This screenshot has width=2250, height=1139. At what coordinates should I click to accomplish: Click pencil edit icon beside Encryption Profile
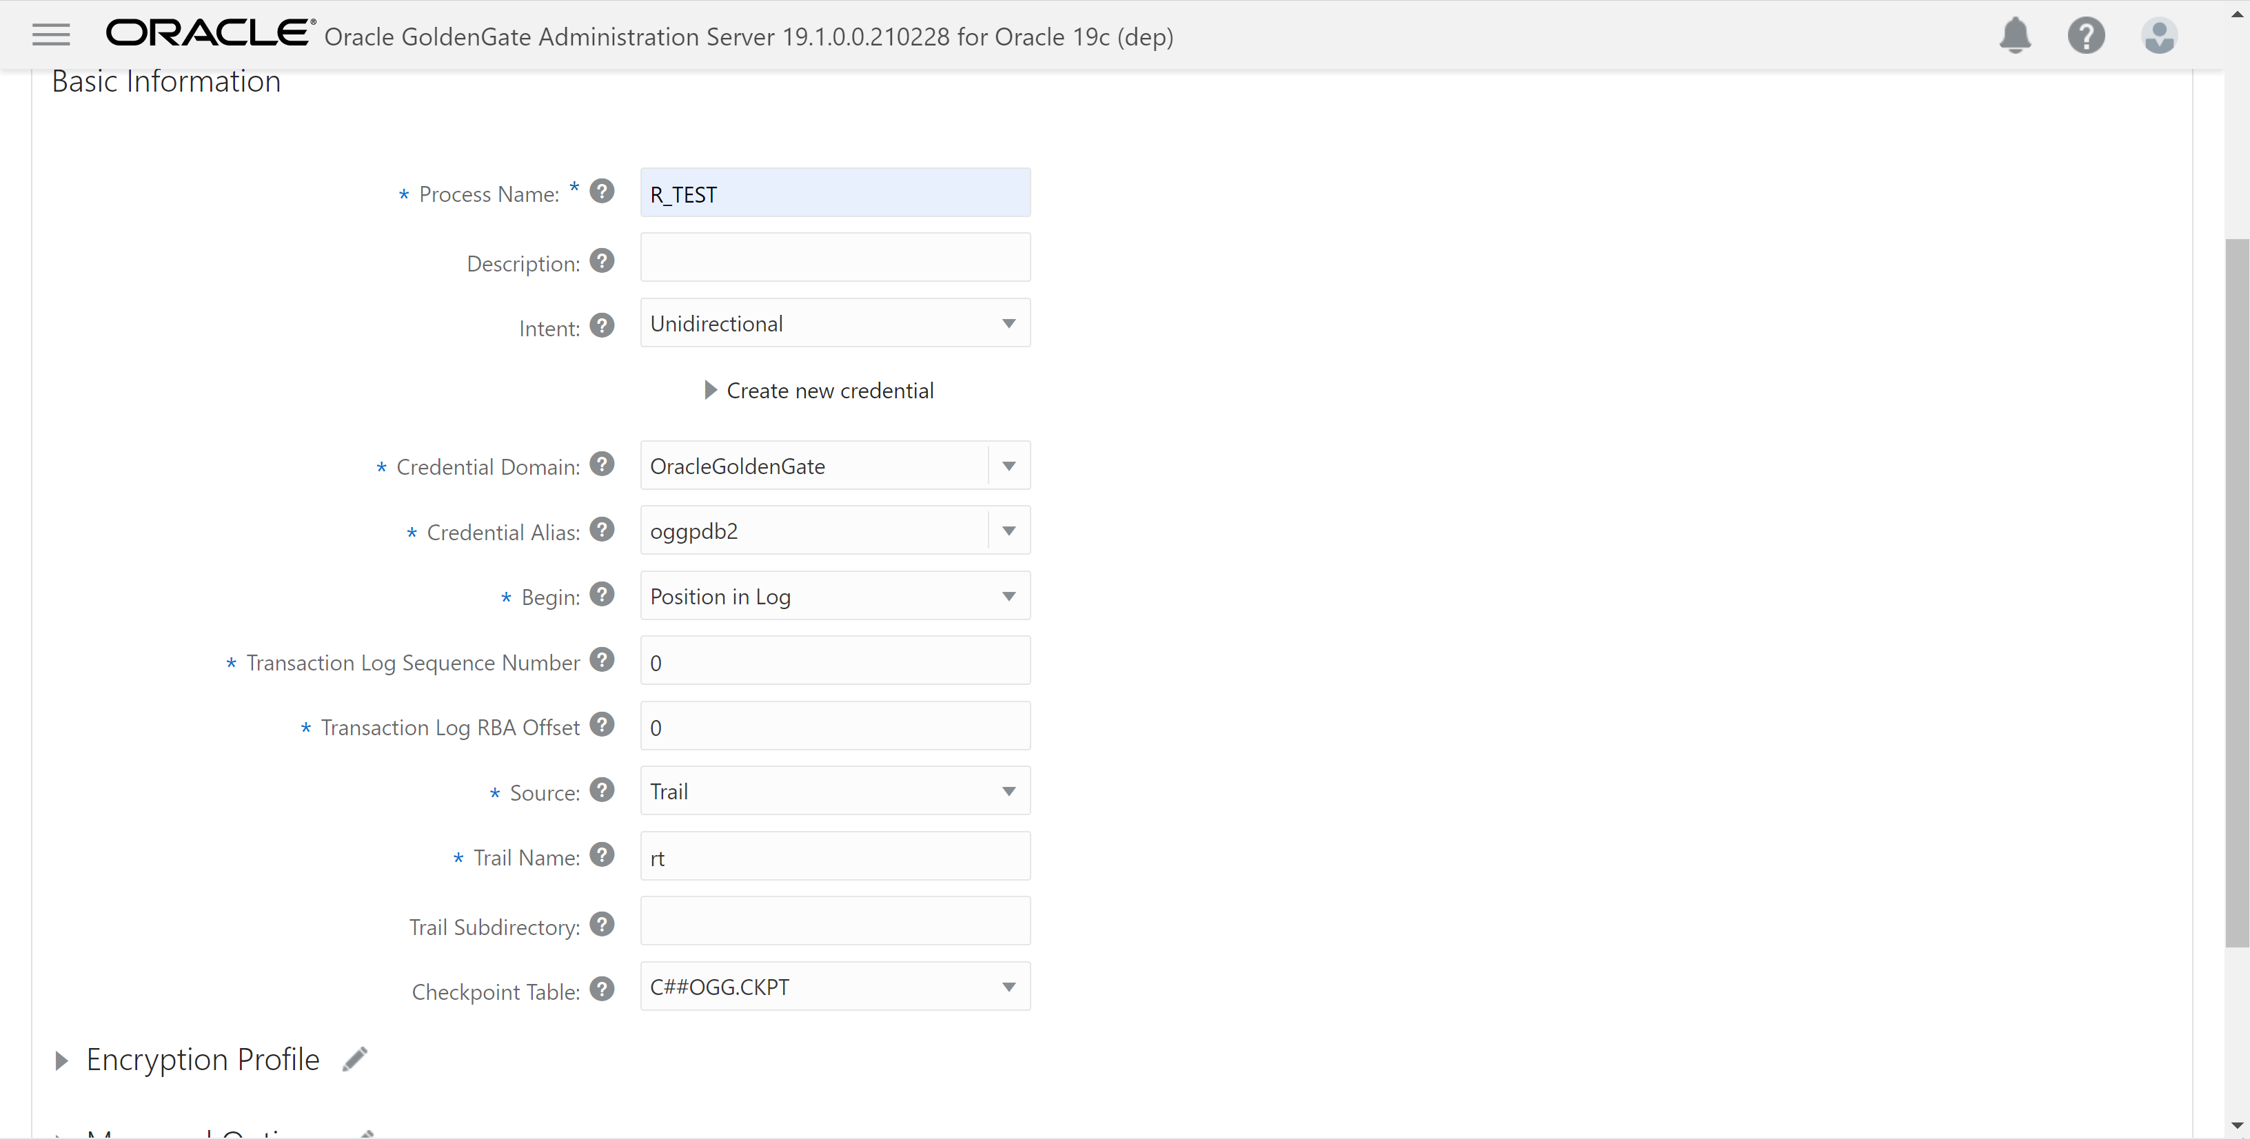[354, 1060]
